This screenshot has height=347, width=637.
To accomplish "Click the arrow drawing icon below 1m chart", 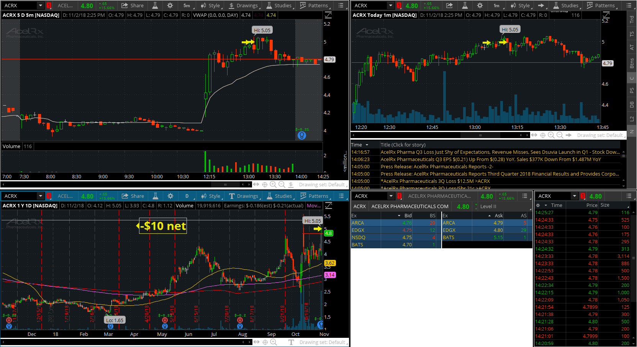I will click(569, 135).
